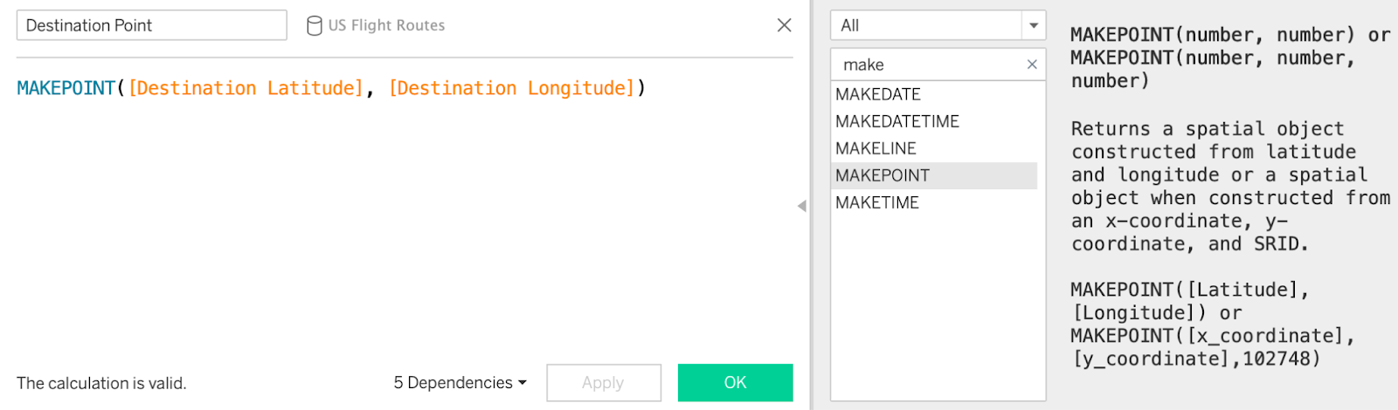This screenshot has height=410, width=1398.
Task: Expand the 5 Dependencies dropdown
Action: (460, 383)
